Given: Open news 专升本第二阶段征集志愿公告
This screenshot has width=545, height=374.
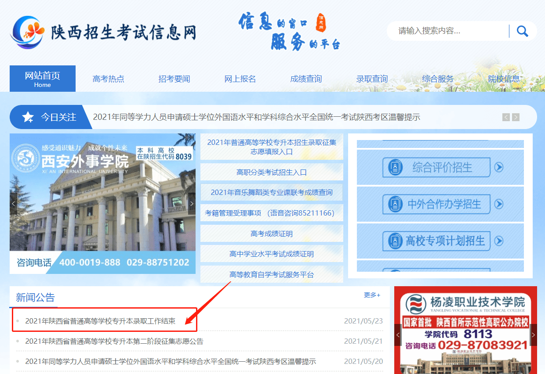Looking at the screenshot, I should pos(114,341).
